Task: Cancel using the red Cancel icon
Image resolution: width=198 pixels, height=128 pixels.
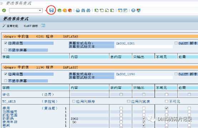Action: pyautogui.click(x=70, y=10)
